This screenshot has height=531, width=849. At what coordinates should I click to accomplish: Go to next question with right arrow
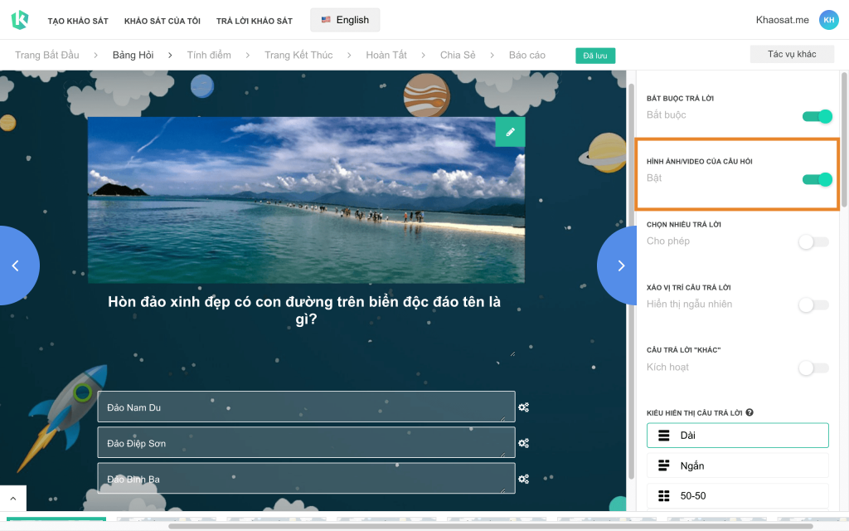click(619, 265)
